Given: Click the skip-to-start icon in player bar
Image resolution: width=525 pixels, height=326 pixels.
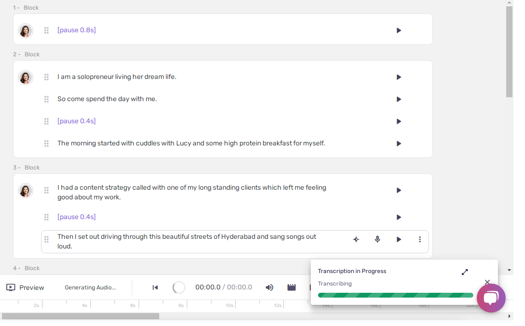Looking at the screenshot, I should click(155, 287).
